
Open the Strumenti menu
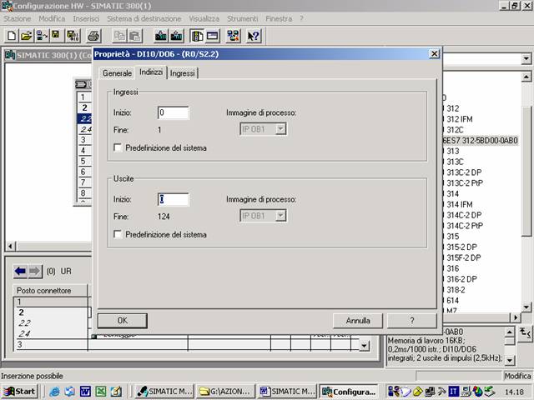click(242, 18)
